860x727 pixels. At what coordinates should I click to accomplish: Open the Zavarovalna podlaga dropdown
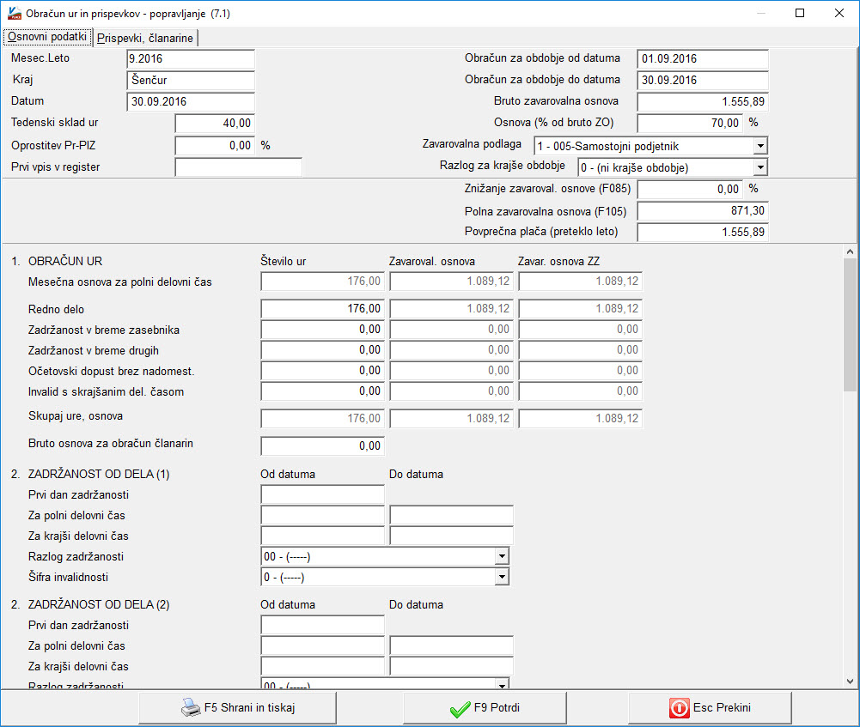click(x=760, y=146)
